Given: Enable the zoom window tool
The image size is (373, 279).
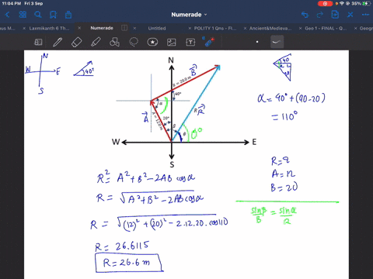Looking at the screenshot, I should [x=38, y=42].
